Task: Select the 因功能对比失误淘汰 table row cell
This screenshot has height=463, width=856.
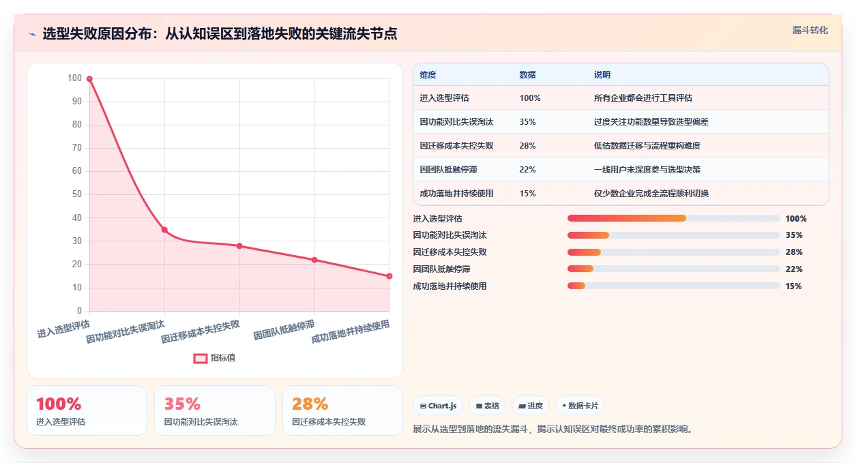Action: point(457,122)
